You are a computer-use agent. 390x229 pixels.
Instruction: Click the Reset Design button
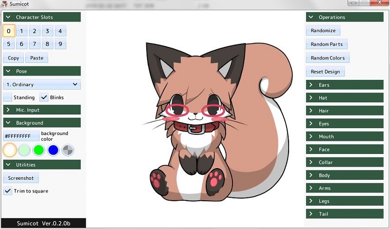[x=325, y=72]
